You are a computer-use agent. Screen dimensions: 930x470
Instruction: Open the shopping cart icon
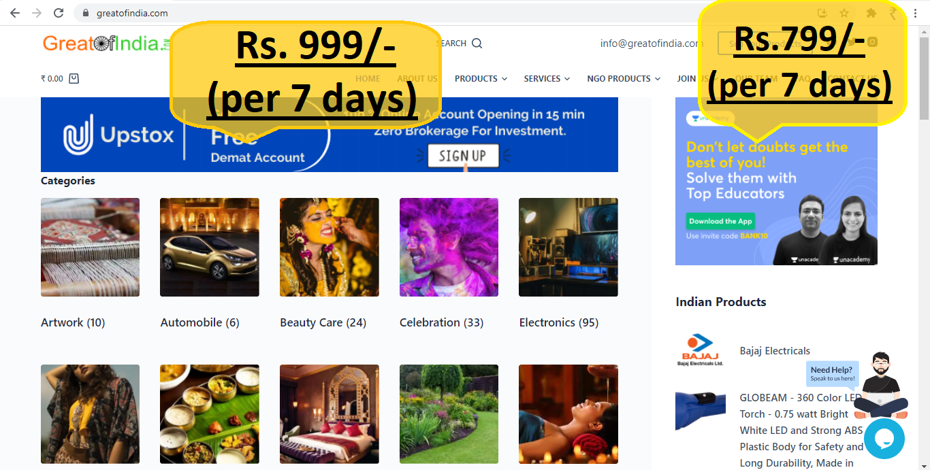tap(74, 78)
